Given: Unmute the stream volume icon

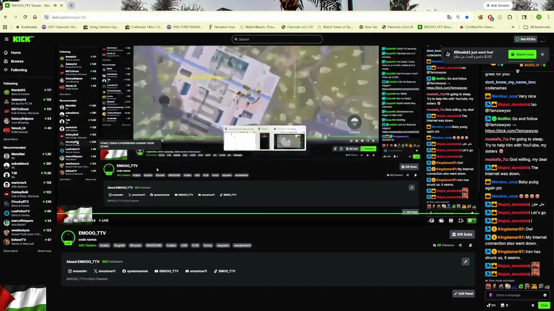Looking at the screenshot, I should 76,220.
